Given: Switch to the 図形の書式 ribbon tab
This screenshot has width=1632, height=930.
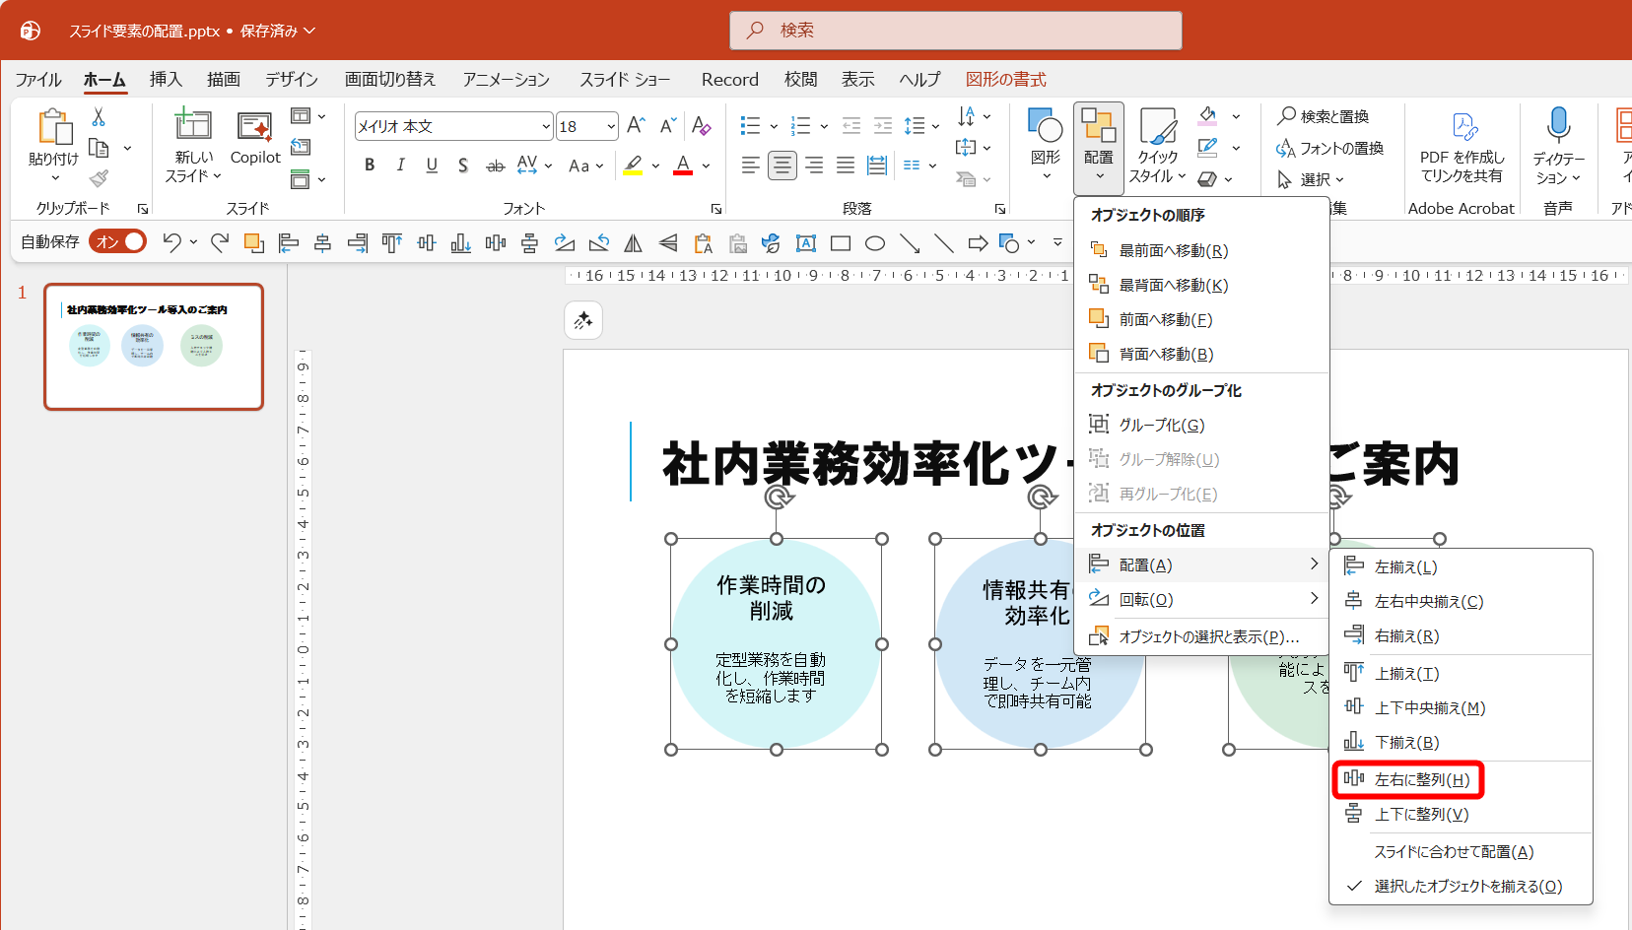Looking at the screenshot, I should pyautogui.click(x=1006, y=79).
